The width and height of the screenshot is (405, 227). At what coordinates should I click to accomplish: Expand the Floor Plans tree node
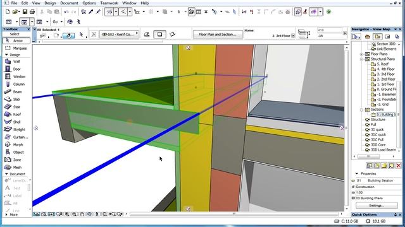(x=361, y=54)
